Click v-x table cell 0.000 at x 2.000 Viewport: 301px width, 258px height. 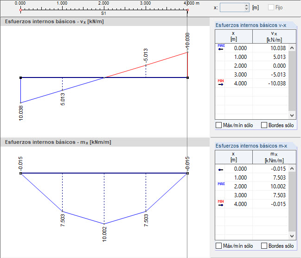[x=270, y=66]
